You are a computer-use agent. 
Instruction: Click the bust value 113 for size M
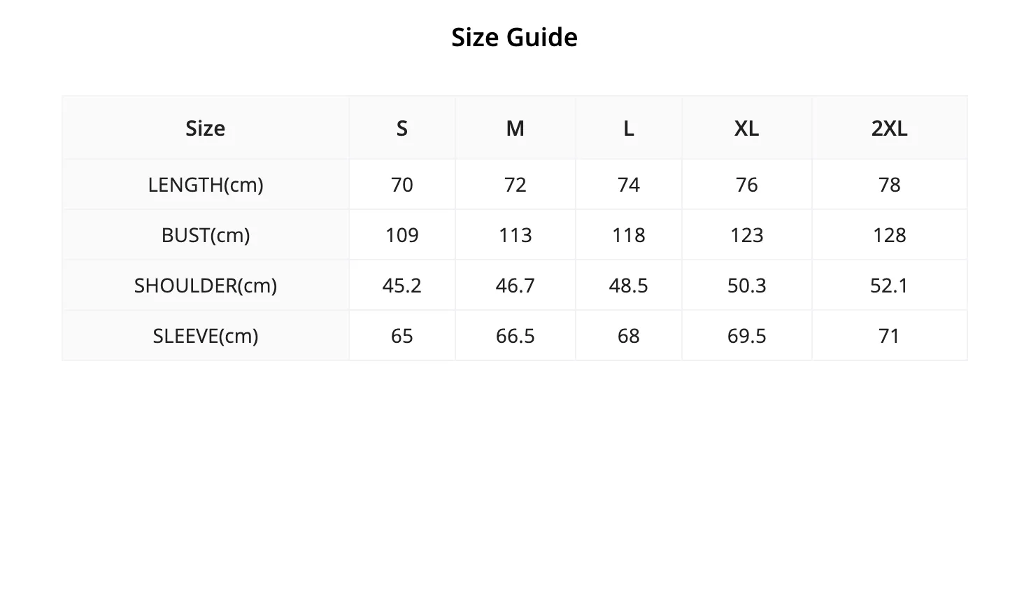point(515,235)
